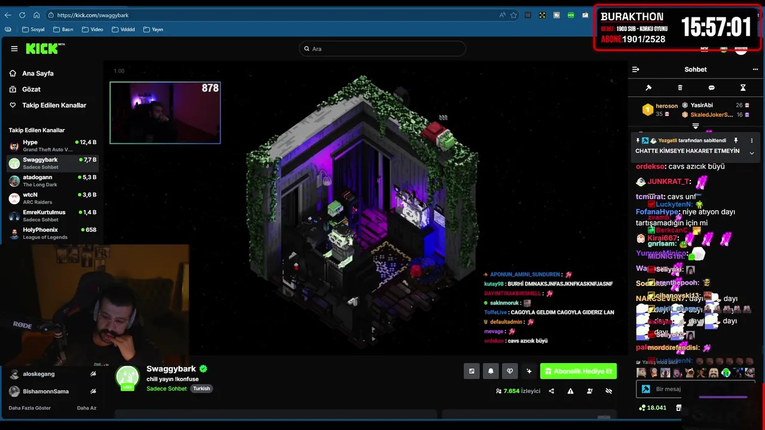Click the moderation hammer icon in chat toolbar
The image size is (765, 430).
tap(648, 88)
